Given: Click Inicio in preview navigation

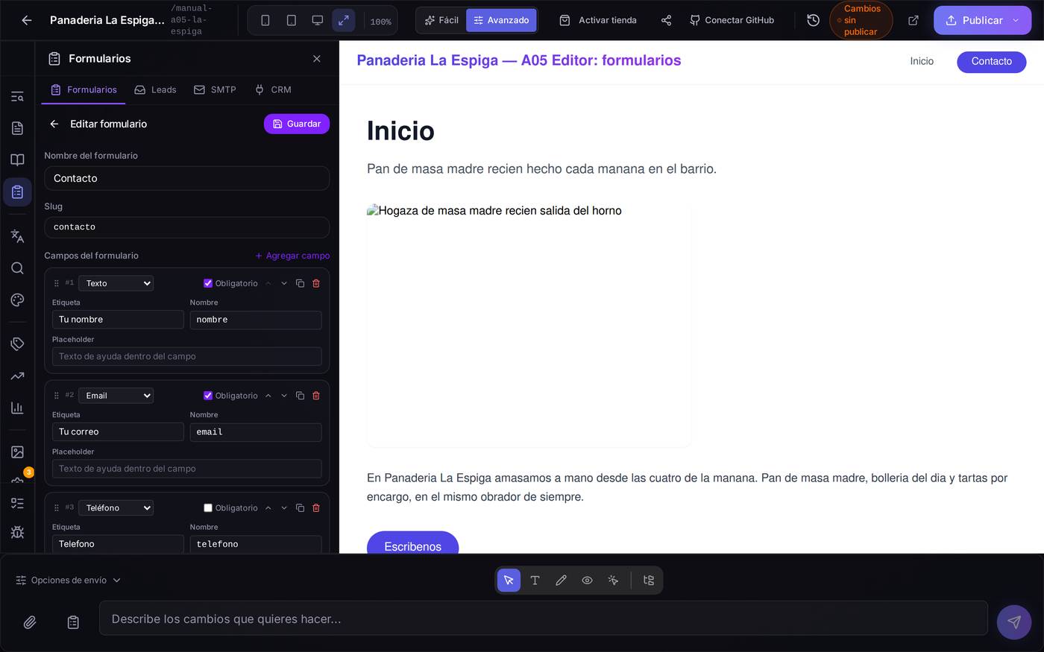Looking at the screenshot, I should [x=922, y=61].
